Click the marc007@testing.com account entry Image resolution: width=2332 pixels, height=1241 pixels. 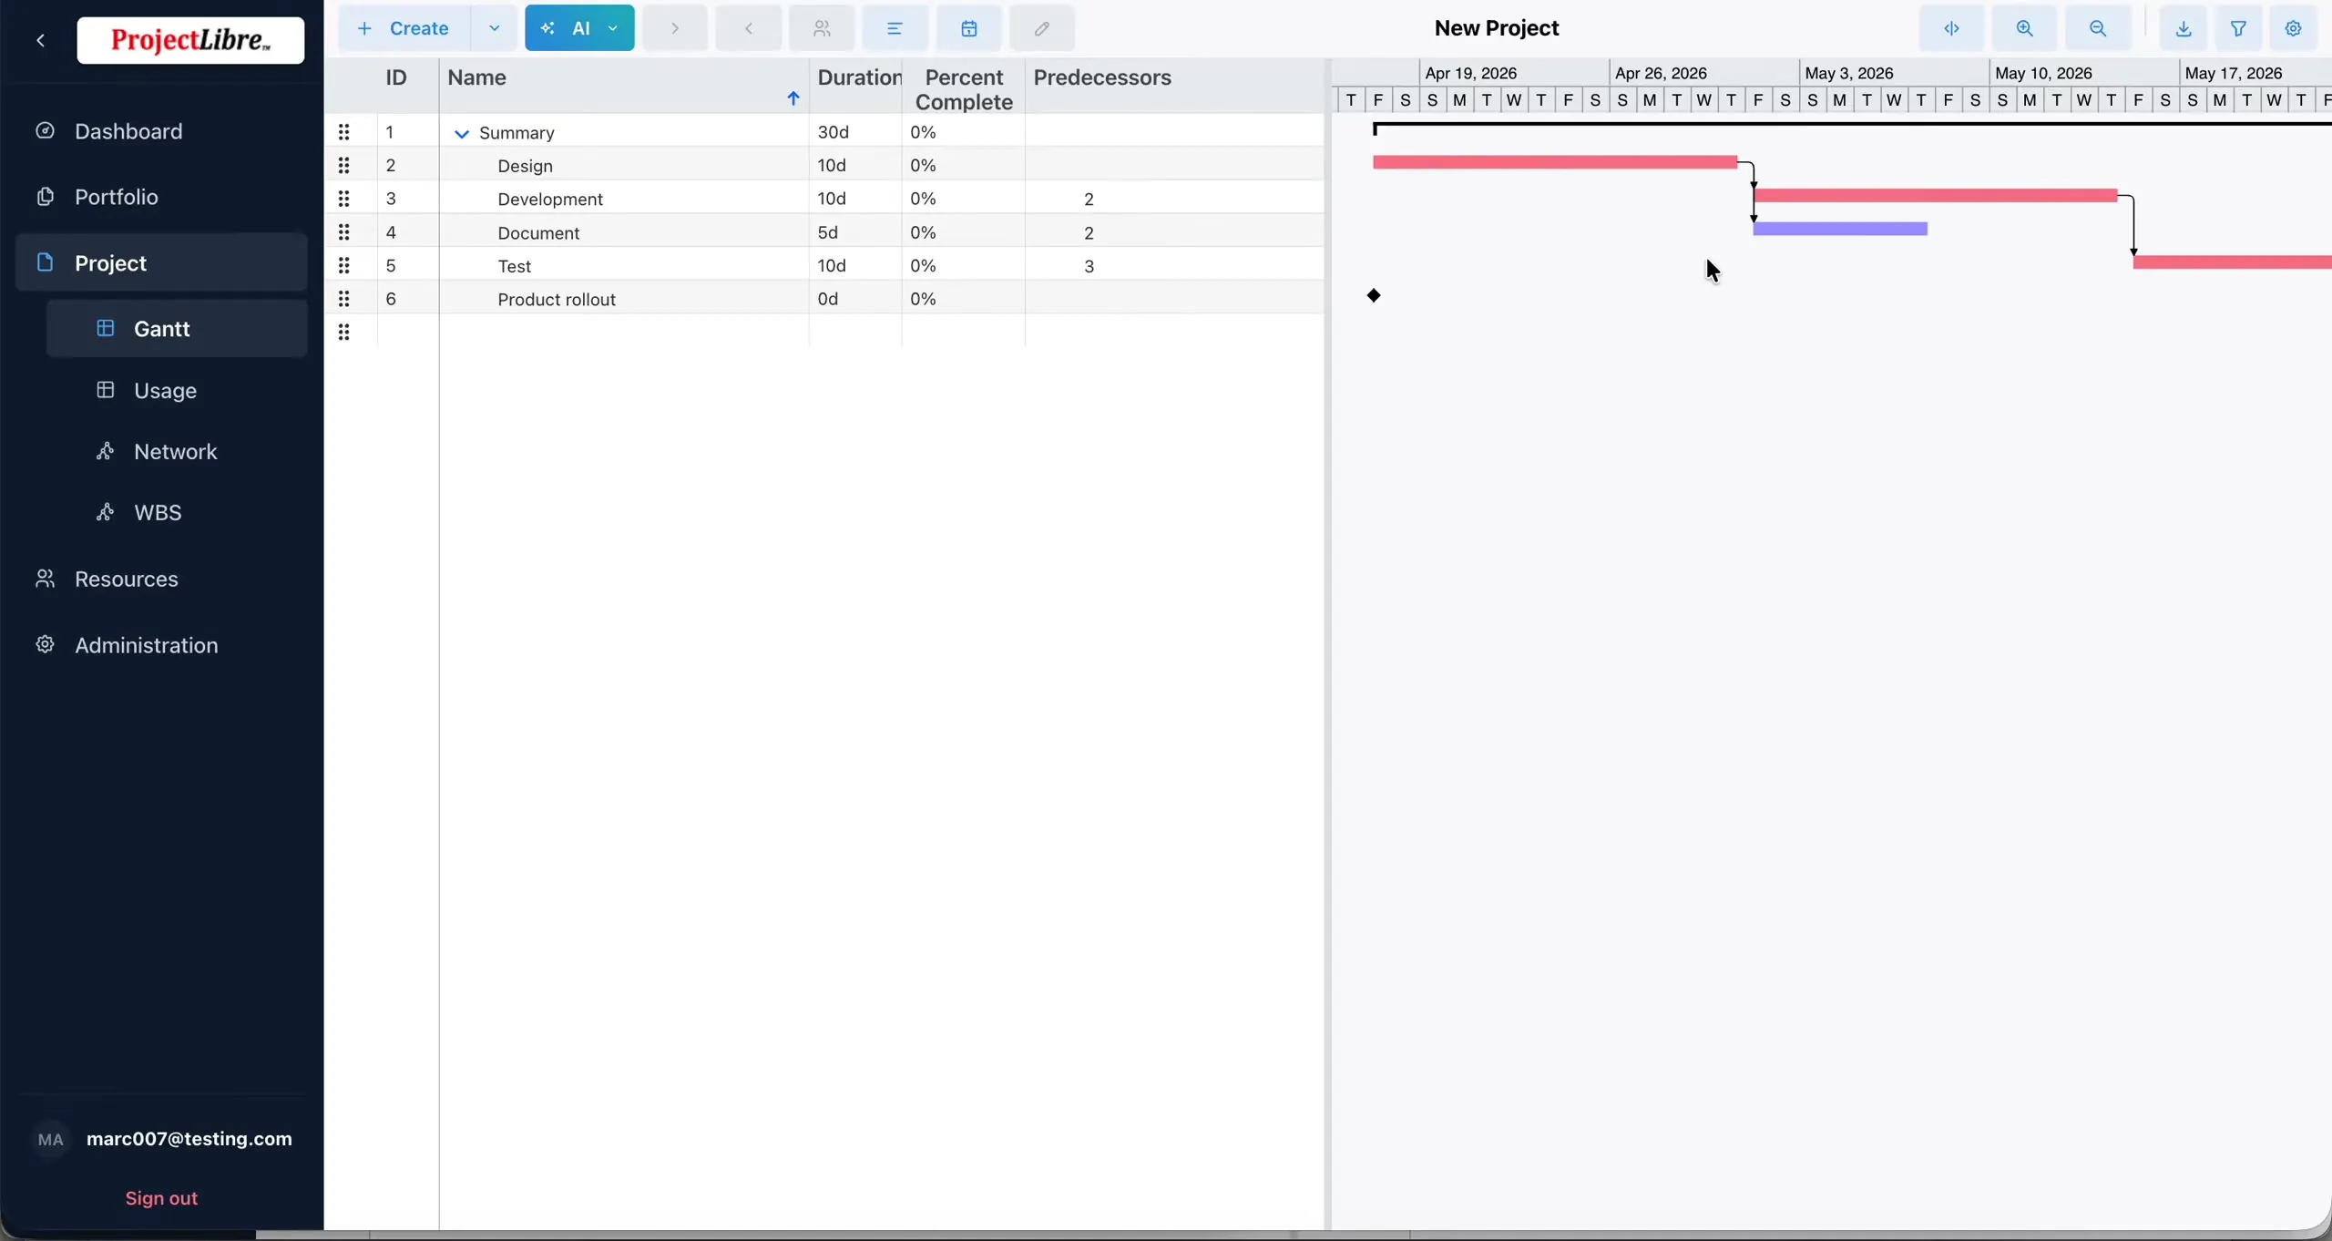162,1139
